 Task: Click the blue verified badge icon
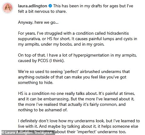click(50, 6)
